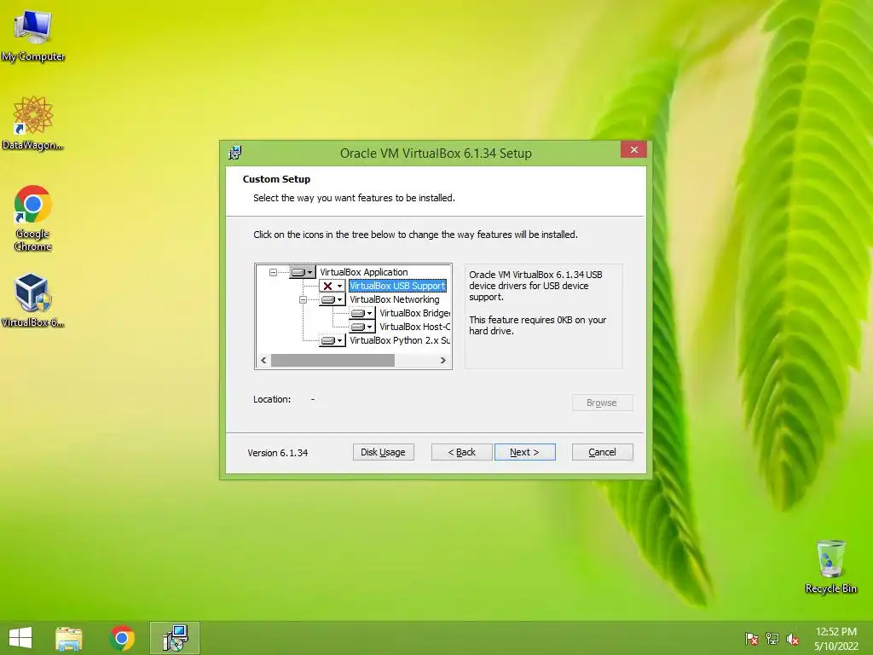
Task: Click the feature tree scroll-right arrow
Action: 443,361
